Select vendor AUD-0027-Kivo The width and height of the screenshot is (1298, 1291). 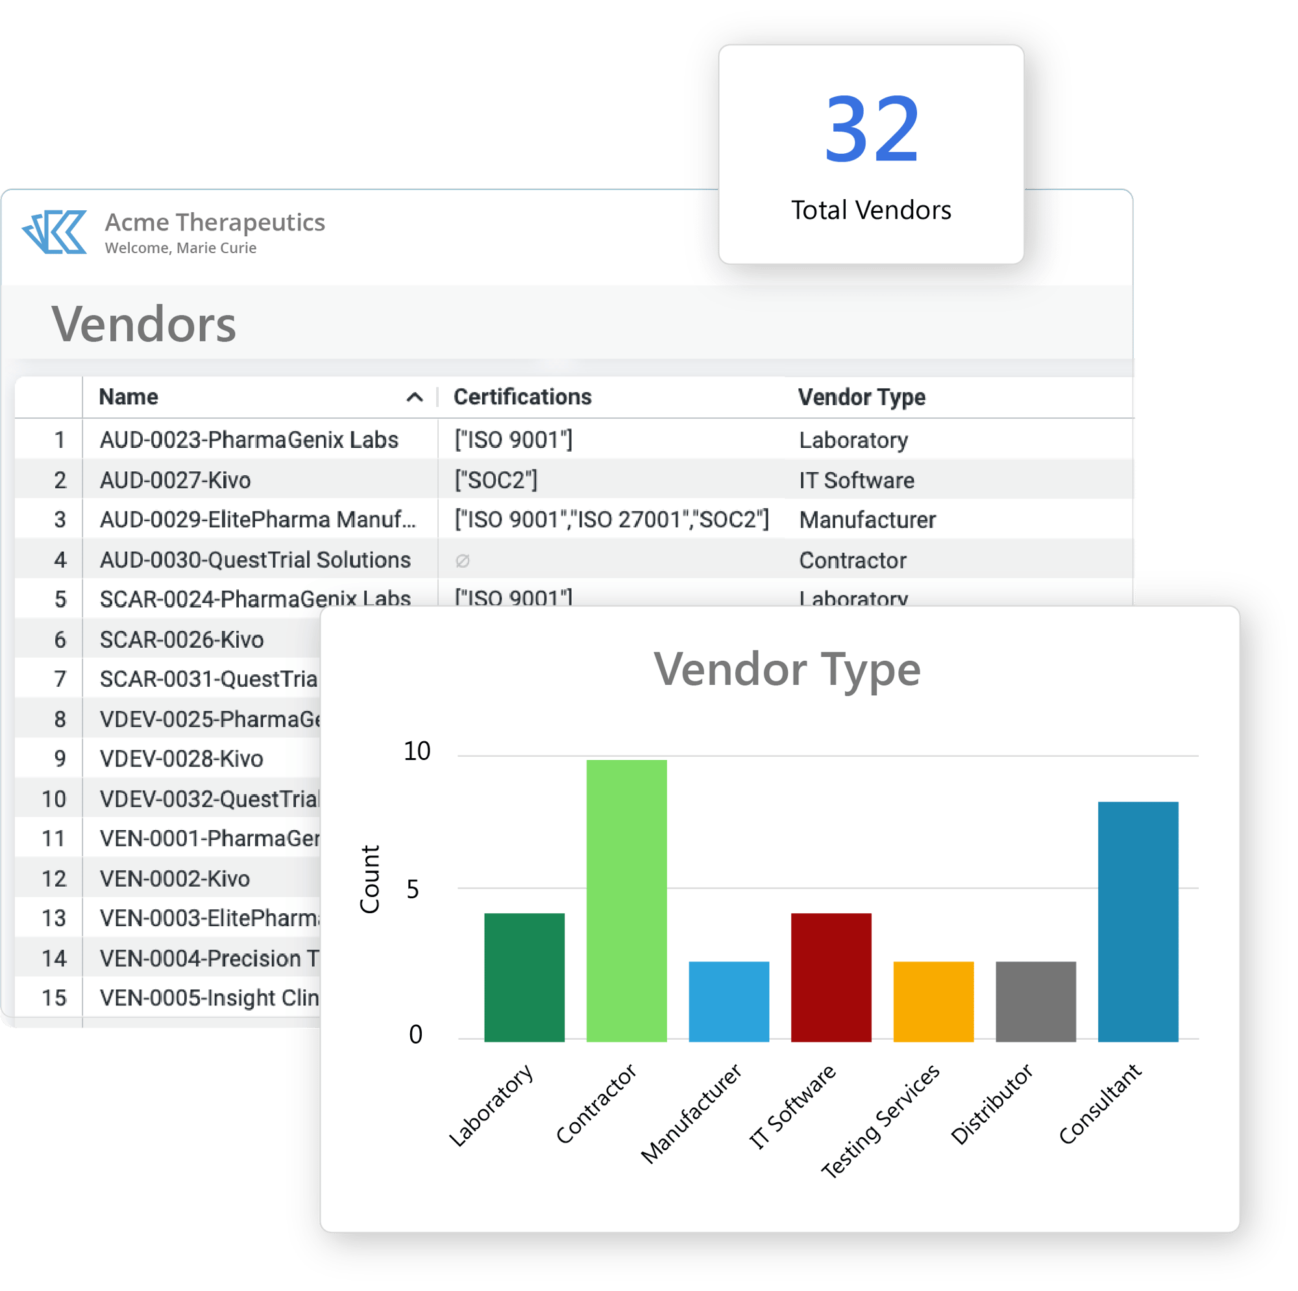pos(175,480)
